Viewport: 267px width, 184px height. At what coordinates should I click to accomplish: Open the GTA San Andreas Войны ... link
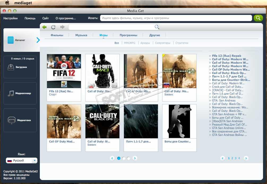coord(229,135)
